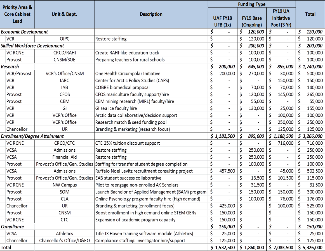Click the "One Health Circumpolar Initiative" description cell
The image size is (325, 251).
tap(128, 74)
